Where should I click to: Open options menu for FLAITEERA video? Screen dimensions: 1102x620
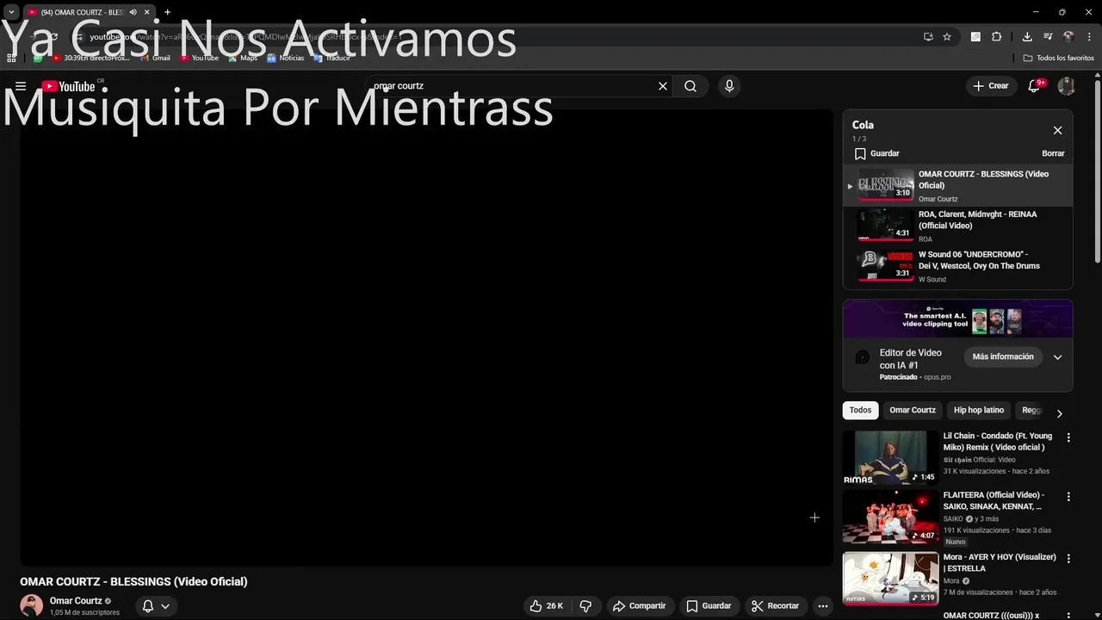click(x=1068, y=497)
